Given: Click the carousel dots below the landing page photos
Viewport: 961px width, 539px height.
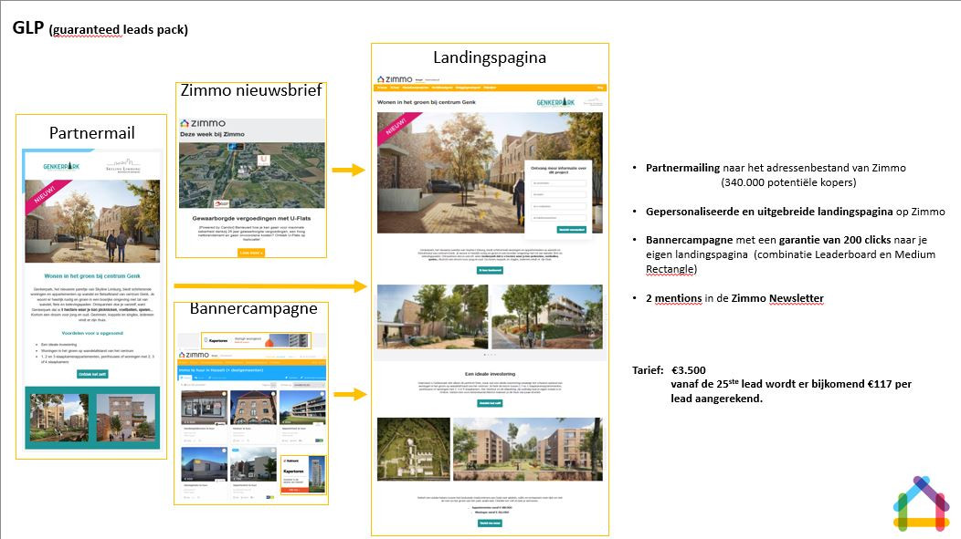Looking at the screenshot, I should pos(490,354).
